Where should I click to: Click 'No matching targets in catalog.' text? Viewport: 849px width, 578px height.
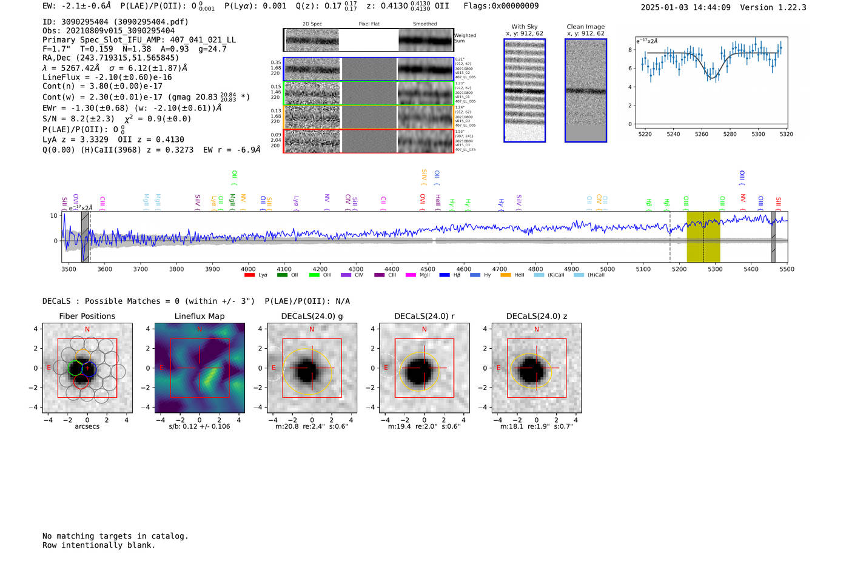coord(115,536)
